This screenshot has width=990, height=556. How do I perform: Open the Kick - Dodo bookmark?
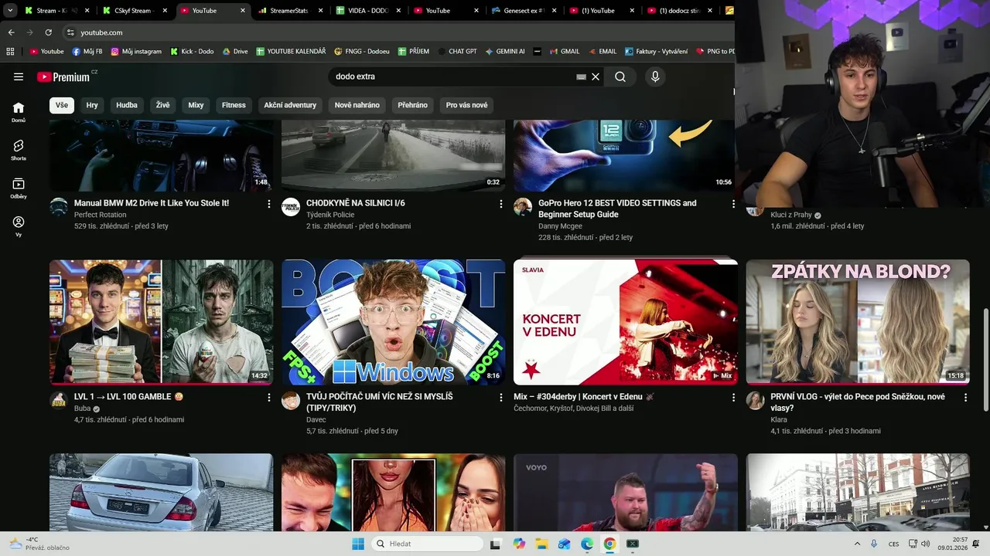[x=192, y=52]
